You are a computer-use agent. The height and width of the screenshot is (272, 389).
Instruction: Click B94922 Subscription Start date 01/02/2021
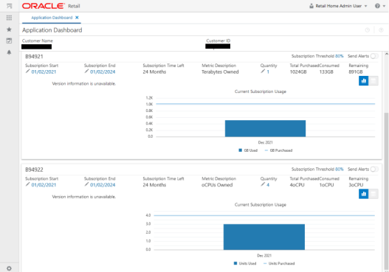(44, 185)
